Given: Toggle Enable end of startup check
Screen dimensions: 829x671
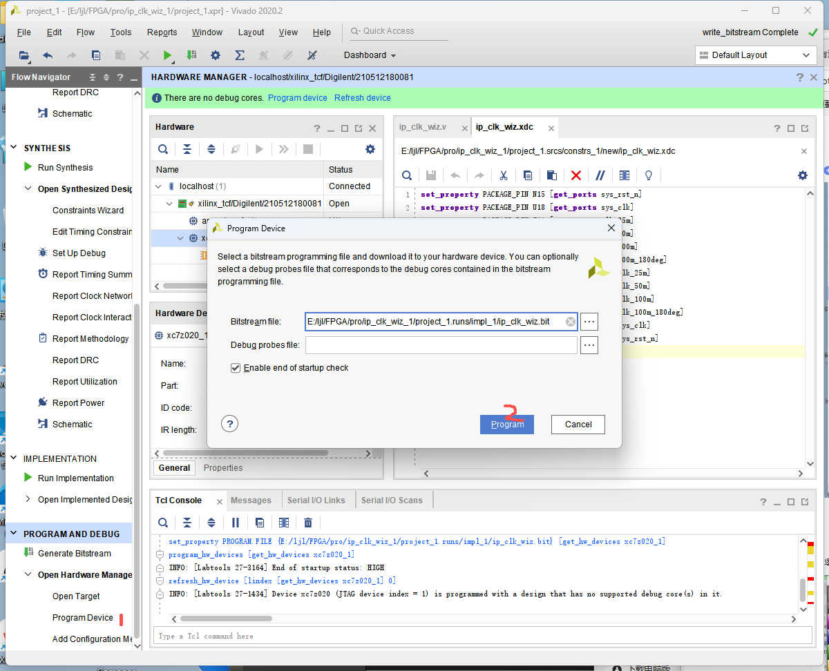Looking at the screenshot, I should coord(236,368).
